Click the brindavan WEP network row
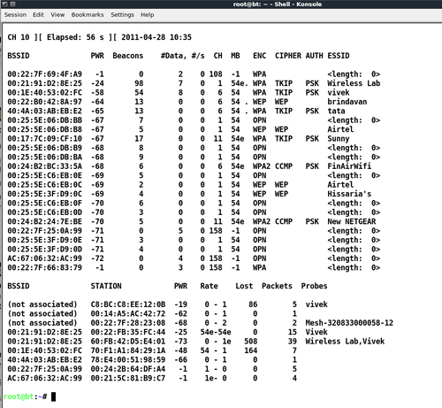Viewport: 442px width, 408px height. 187,102
